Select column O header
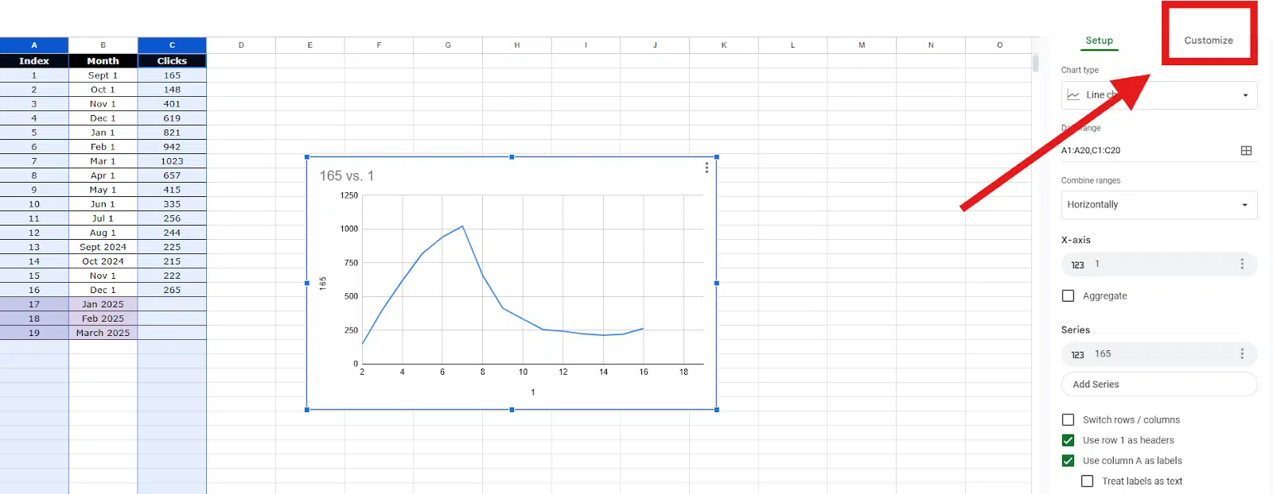Viewport: 1273px width, 494px height. 1000,45
